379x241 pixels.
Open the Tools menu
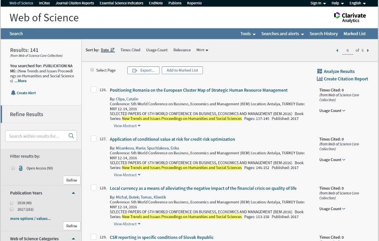[248, 34]
